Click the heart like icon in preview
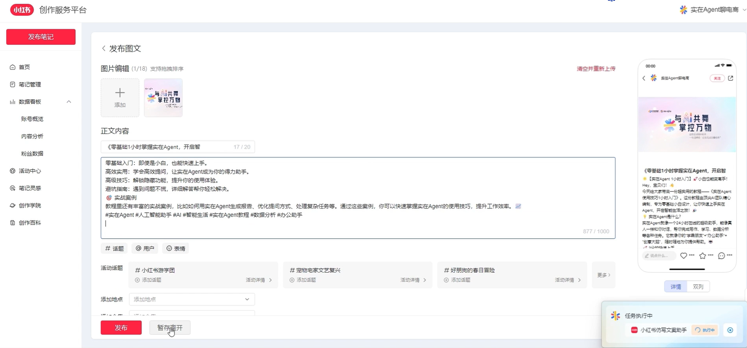Image resolution: width=747 pixels, height=348 pixels. coord(684,255)
